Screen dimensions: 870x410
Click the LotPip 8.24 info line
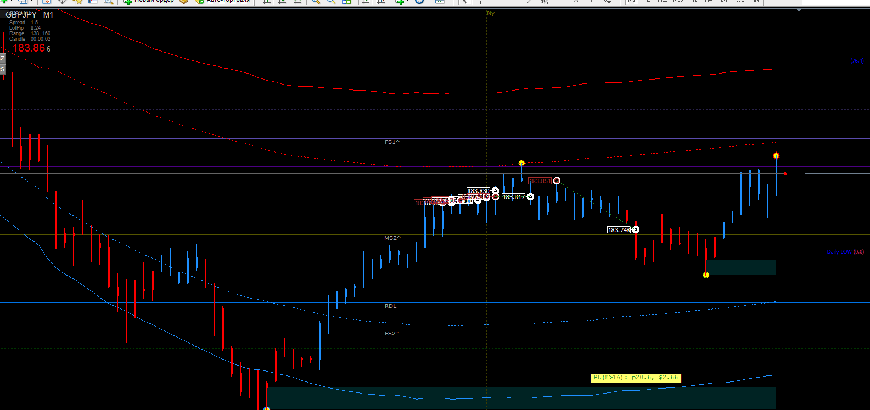[x=25, y=28]
